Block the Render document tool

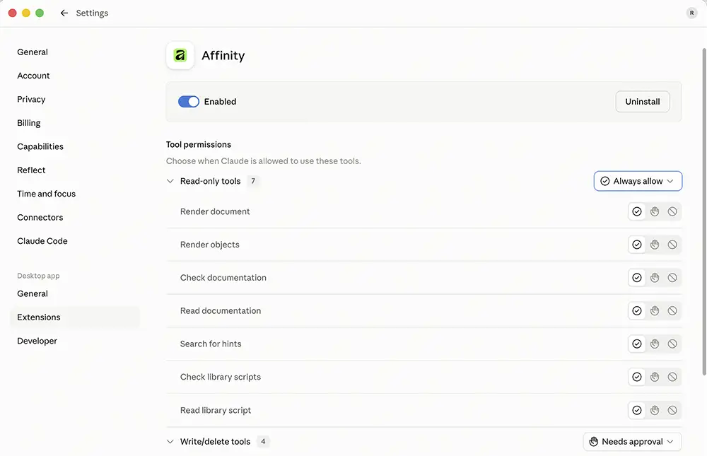672,211
